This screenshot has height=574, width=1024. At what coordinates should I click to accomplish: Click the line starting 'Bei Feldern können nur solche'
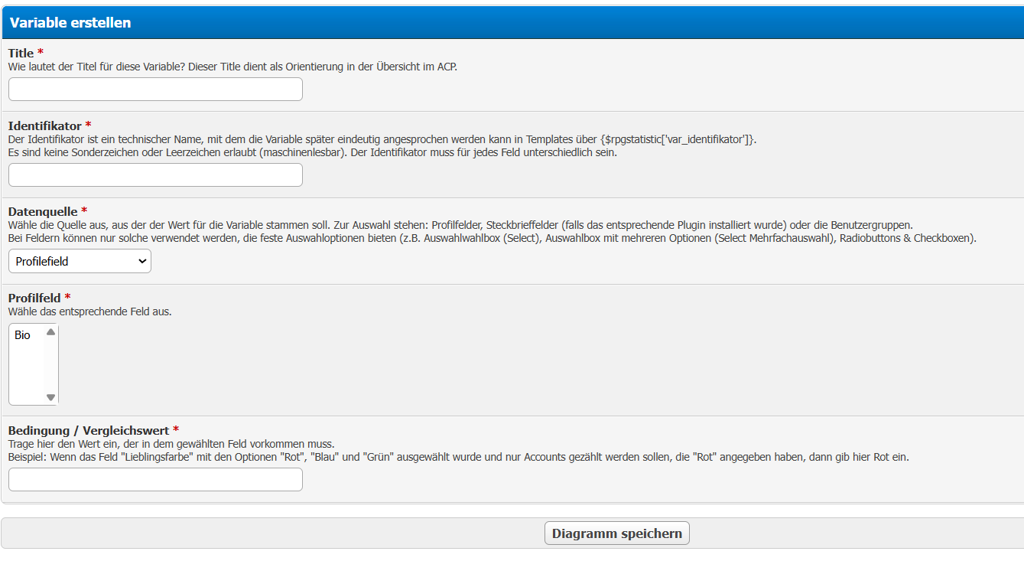(492, 238)
